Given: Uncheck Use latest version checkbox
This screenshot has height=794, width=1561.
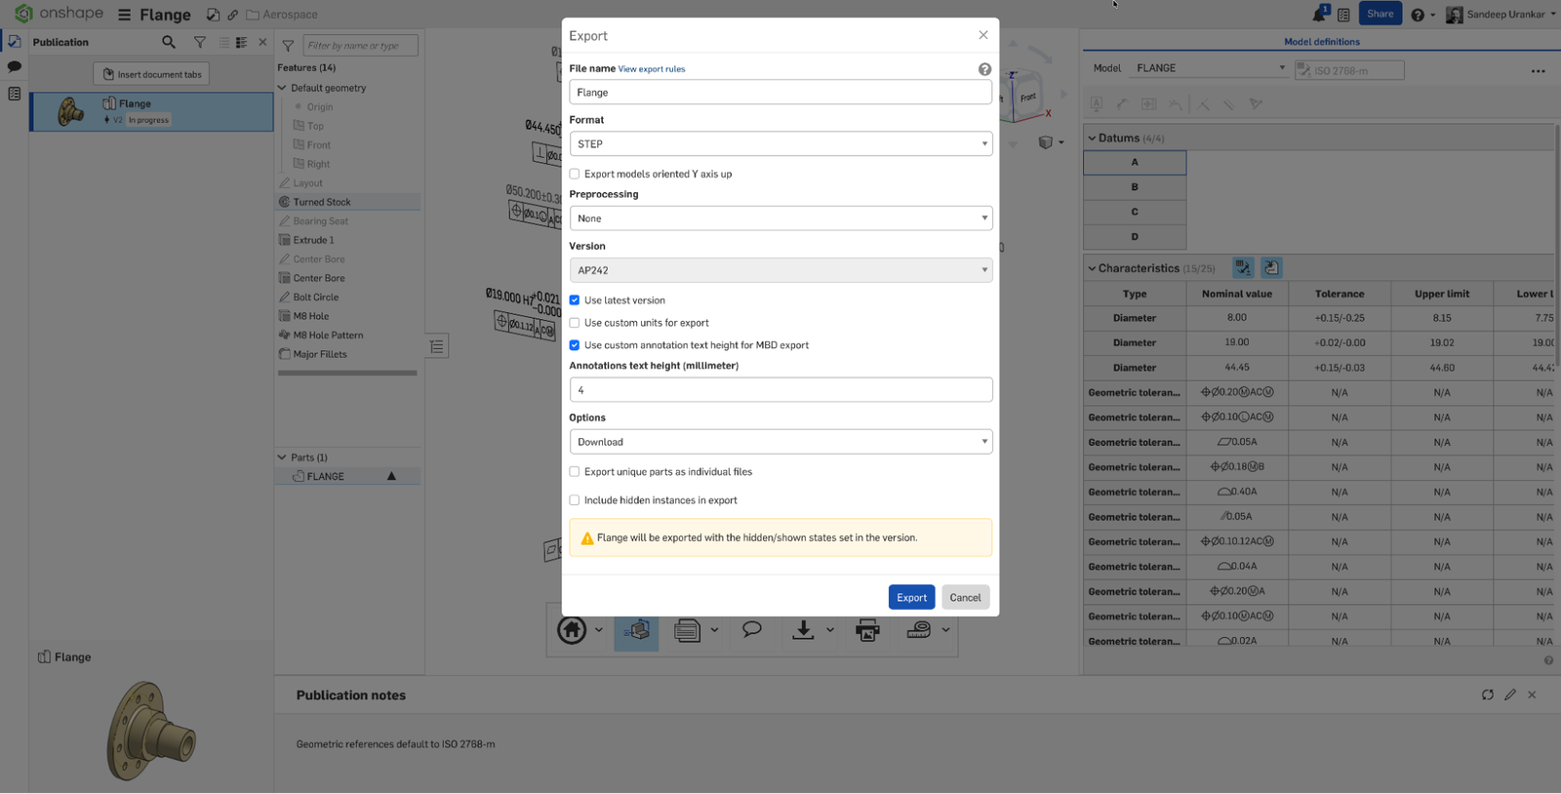Looking at the screenshot, I should tap(575, 300).
